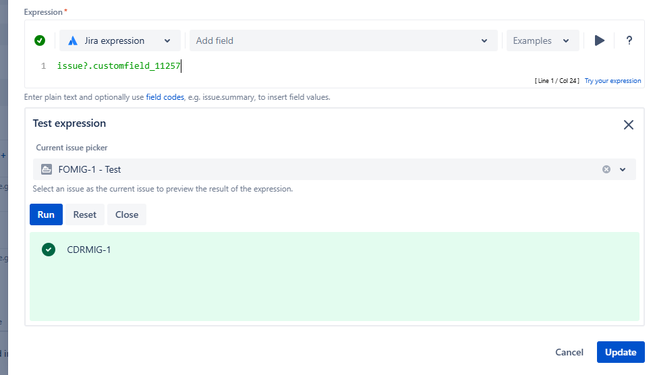Click the Line 1 / Col 24 indicator
This screenshot has width=655, height=375.
coord(557,80)
